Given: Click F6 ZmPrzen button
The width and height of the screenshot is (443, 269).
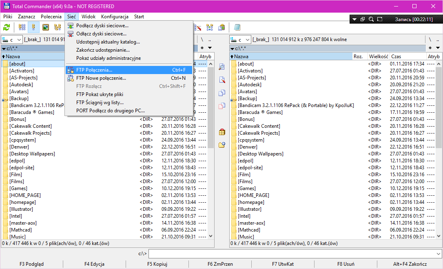Looking at the screenshot, I should 220,264.
